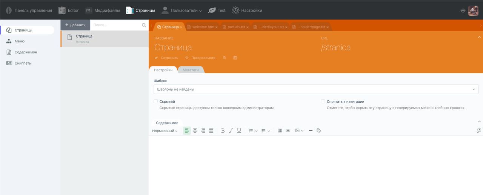Image resolution: width=483 pixels, height=195 pixels.
Task: Close the ...lder/layout.txt tab
Action: pyautogui.click(x=286, y=27)
